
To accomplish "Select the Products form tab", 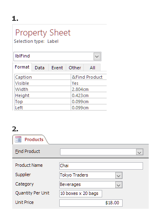I will click(30, 139).
